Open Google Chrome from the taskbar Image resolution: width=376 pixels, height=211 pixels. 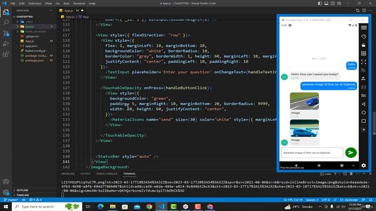149,206
